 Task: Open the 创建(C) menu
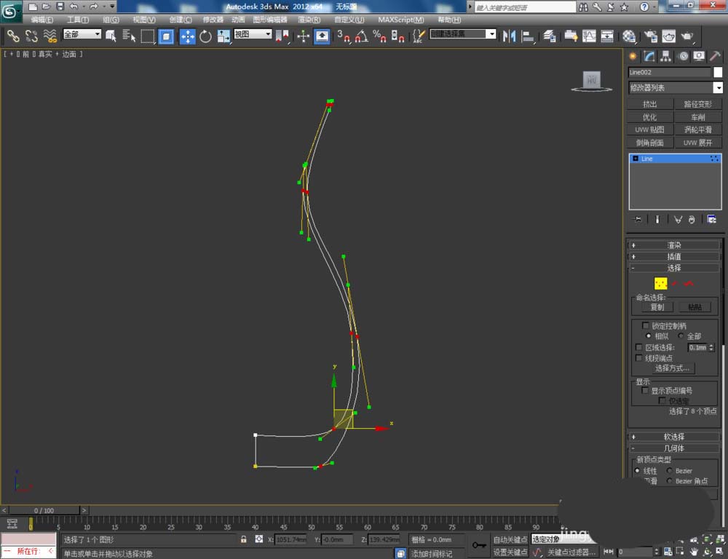click(181, 20)
